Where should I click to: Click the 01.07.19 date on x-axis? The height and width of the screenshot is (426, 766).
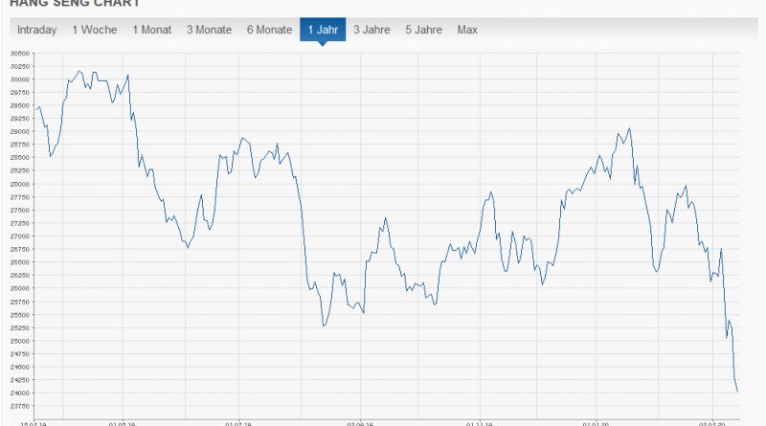click(238, 422)
